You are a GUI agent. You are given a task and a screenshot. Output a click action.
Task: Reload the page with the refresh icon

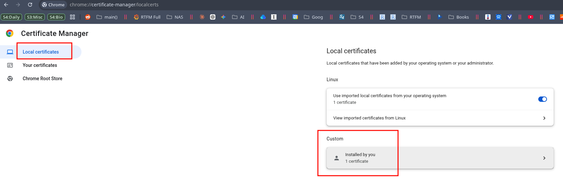coord(30,5)
